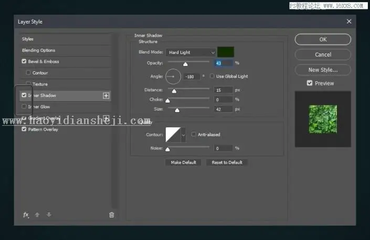
Task: Toggle the Pattern Overlay checkbox
Action: tap(24, 129)
